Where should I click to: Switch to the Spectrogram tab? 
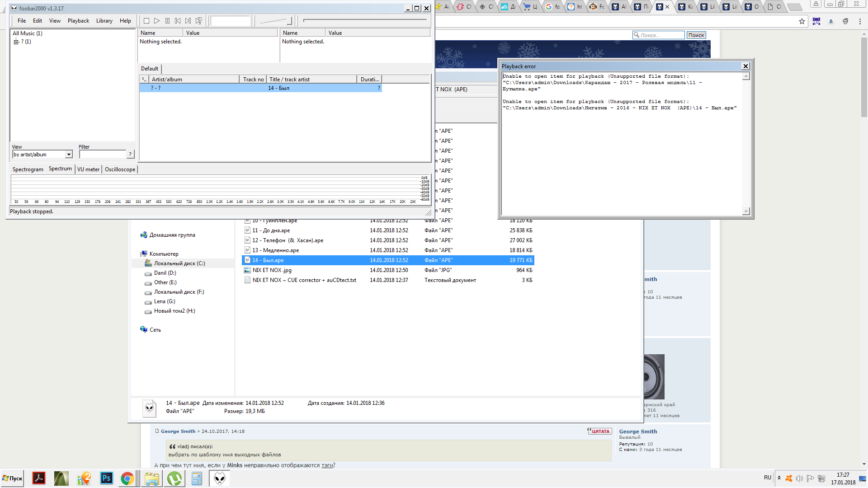click(x=28, y=169)
